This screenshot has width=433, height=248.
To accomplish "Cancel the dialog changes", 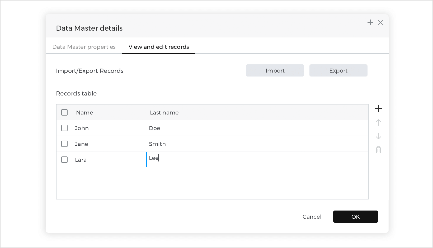I will 312,217.
